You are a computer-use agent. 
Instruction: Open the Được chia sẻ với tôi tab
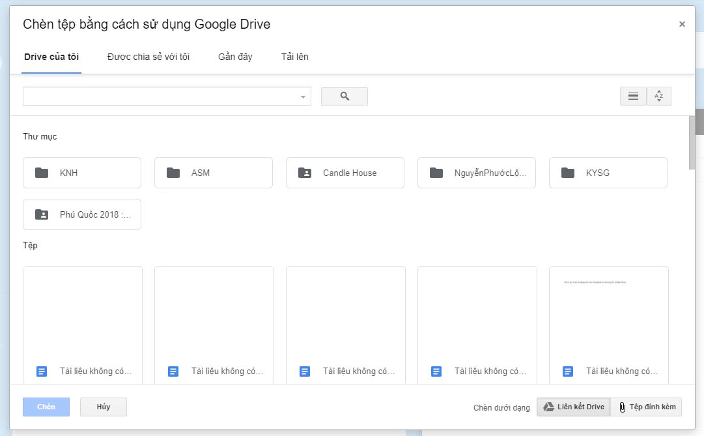coord(148,57)
